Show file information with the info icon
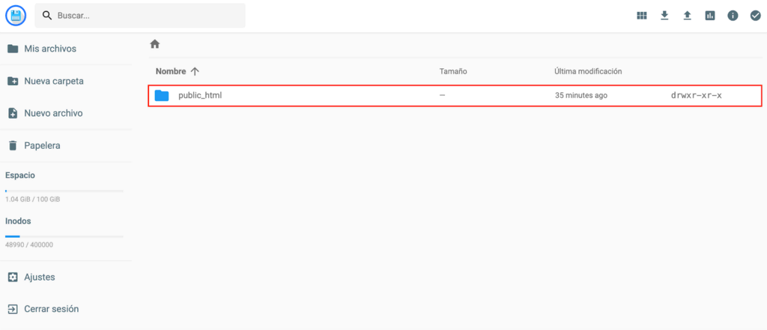Viewport: 767px width, 330px height. [x=733, y=16]
